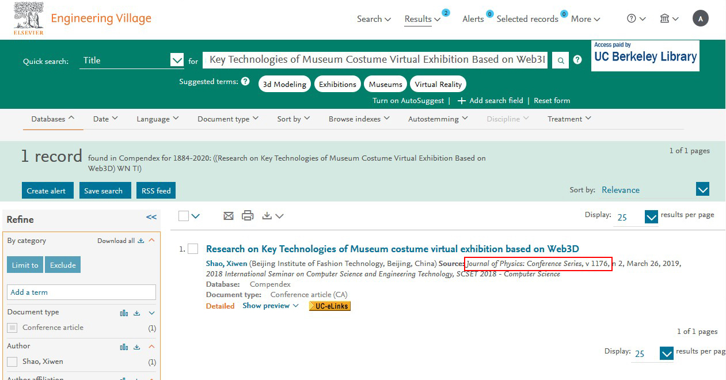Expand the Browse indexes filter tab
726x380 pixels.
359,119
